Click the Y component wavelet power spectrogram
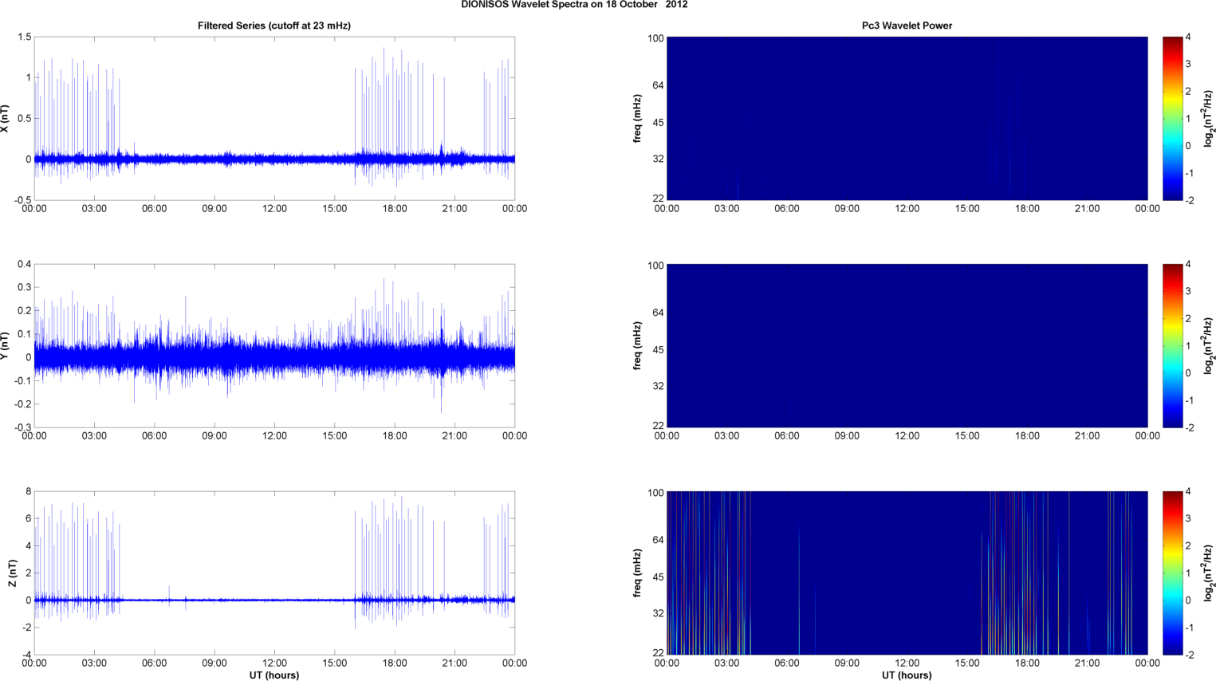 pyautogui.click(x=907, y=345)
